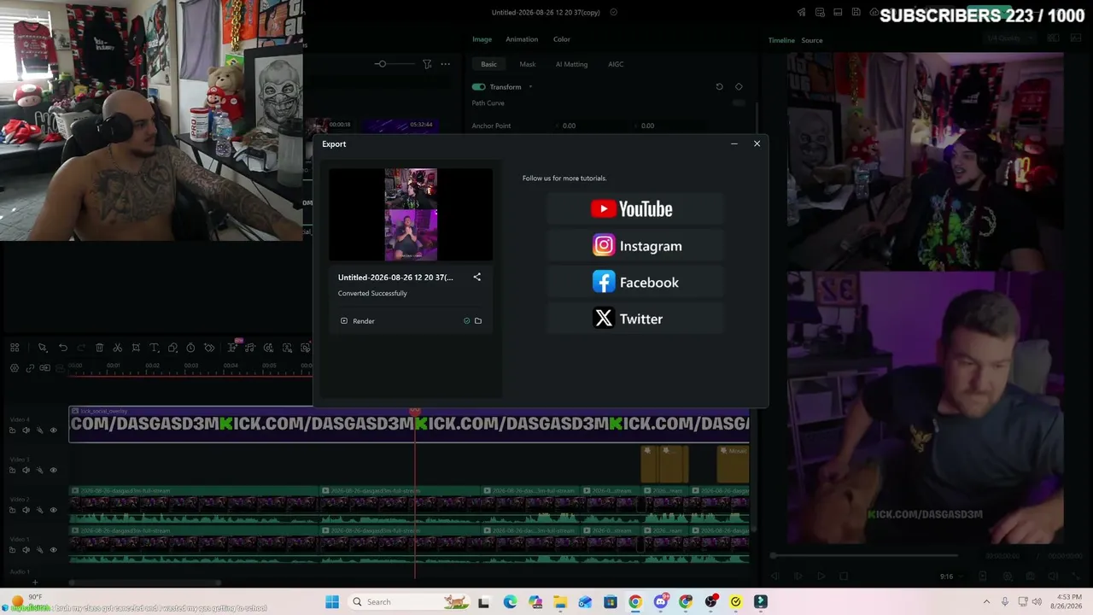Open the timeline layout grid icon
The height and width of the screenshot is (615, 1093).
click(15, 348)
